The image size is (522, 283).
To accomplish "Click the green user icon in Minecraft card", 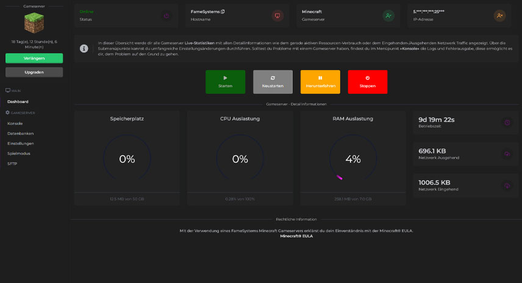I will click(388, 16).
